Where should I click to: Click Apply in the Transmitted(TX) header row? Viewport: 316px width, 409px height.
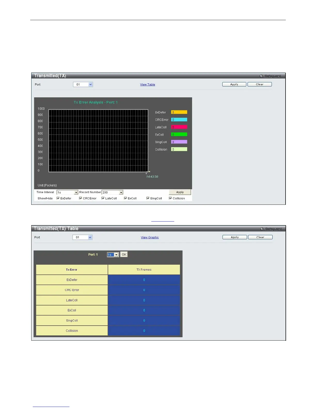pos(234,84)
